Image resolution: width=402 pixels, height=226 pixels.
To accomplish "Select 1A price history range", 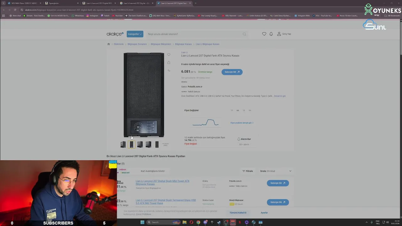I will (x=244, y=110).
